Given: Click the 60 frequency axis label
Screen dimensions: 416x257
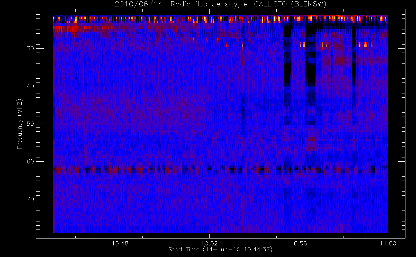Looking at the screenshot, I should 30,161.
